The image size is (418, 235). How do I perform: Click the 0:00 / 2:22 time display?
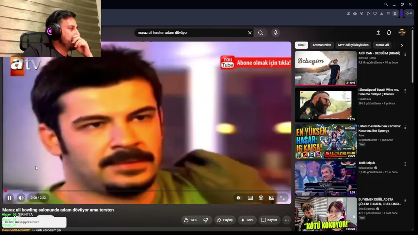38,198
